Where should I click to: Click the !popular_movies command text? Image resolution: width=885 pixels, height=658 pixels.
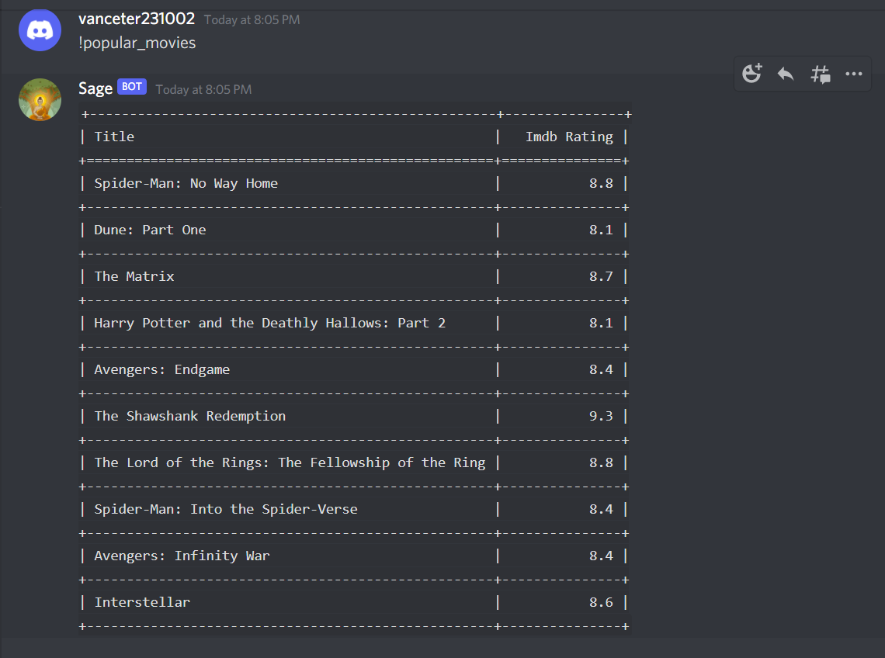tap(137, 43)
